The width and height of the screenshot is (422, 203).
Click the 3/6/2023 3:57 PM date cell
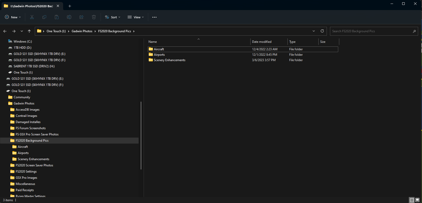264,60
